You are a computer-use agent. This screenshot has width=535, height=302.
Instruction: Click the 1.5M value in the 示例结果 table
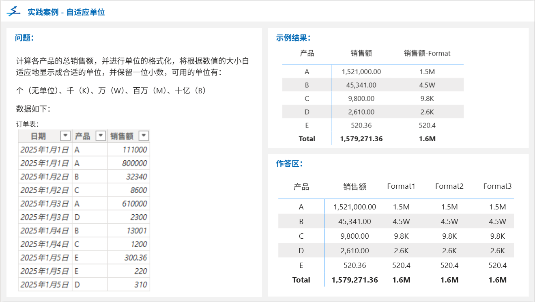point(427,71)
